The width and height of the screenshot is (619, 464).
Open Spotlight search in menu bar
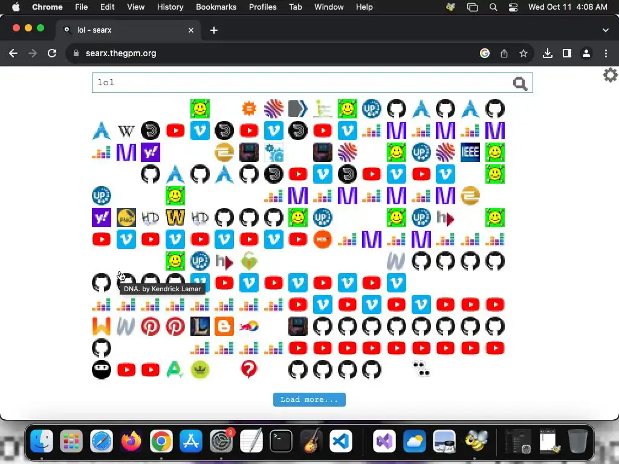coord(493,7)
